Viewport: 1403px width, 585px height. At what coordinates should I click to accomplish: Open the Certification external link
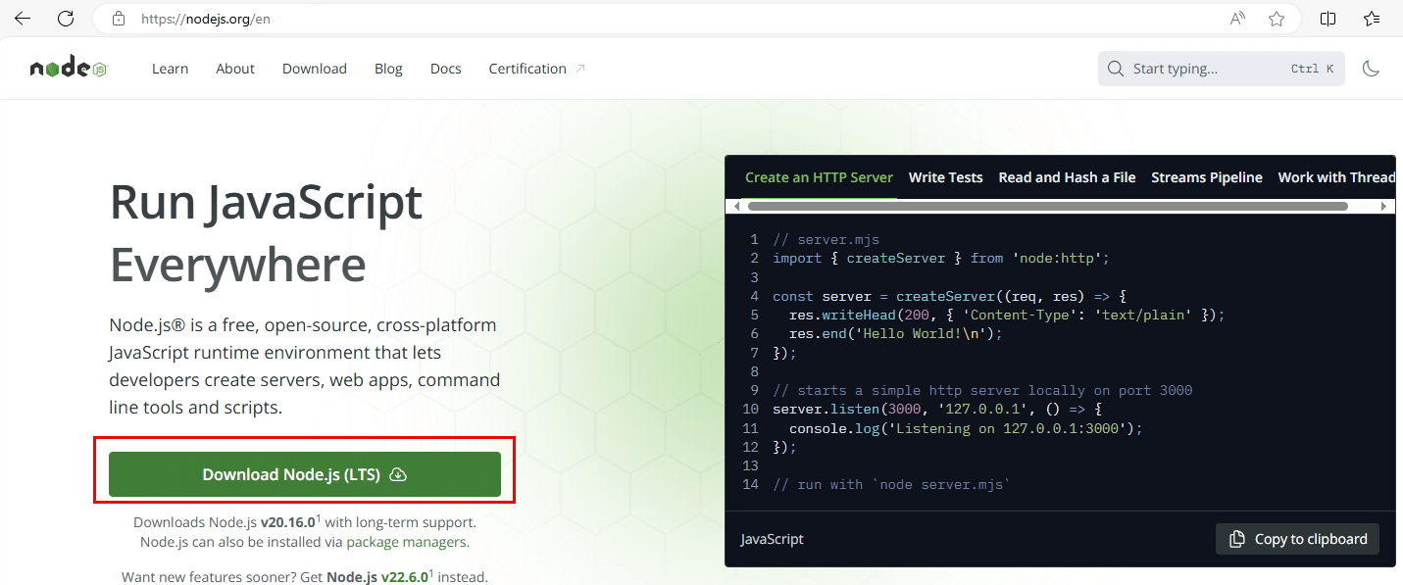[526, 68]
